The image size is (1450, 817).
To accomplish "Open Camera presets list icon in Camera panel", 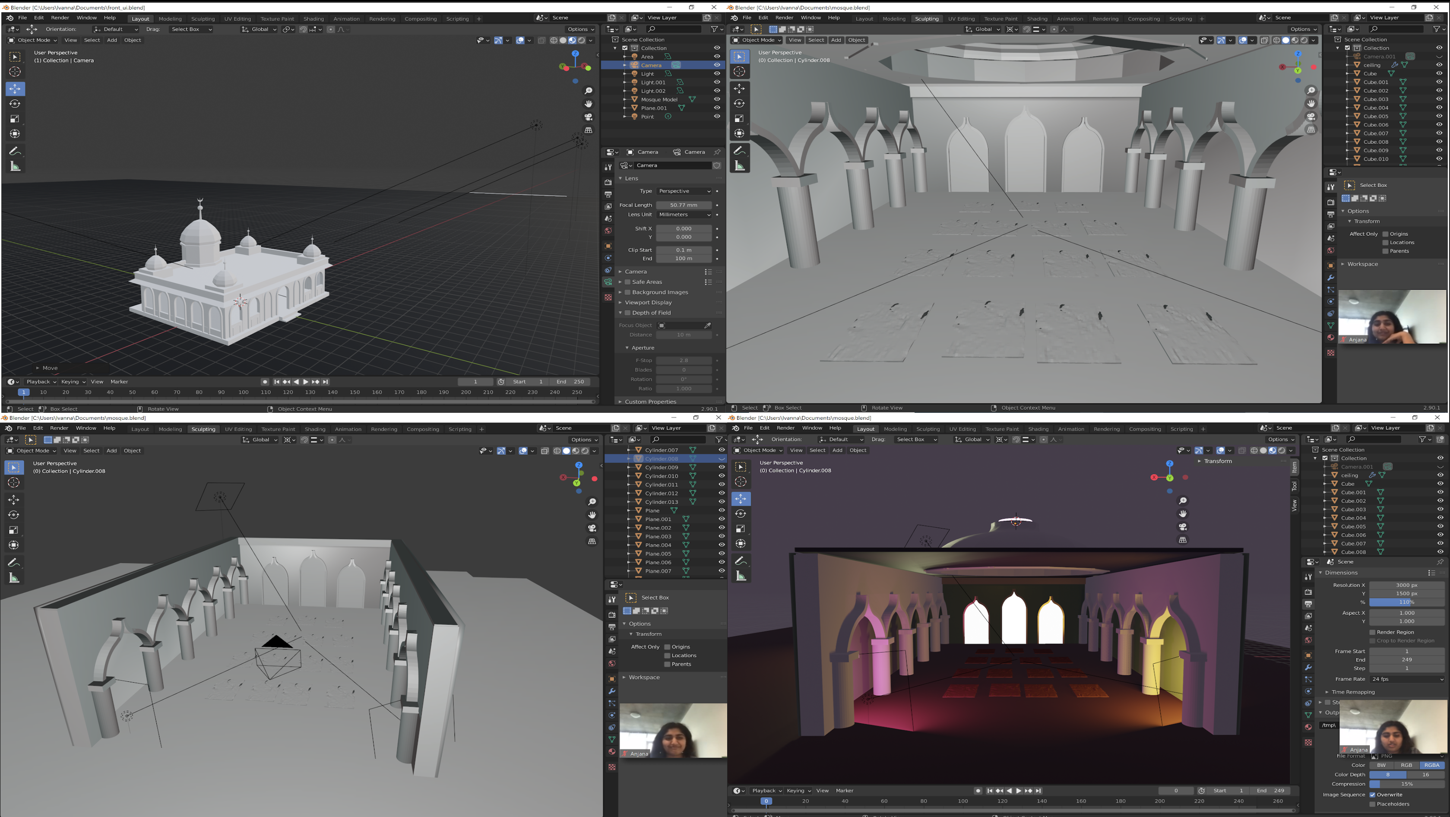I will (x=708, y=271).
